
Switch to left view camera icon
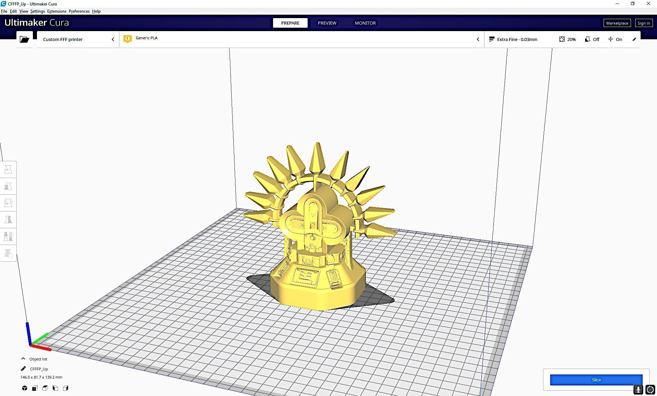55,388
